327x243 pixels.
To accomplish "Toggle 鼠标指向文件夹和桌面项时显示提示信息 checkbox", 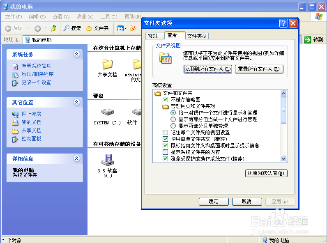I will pos(165,145).
